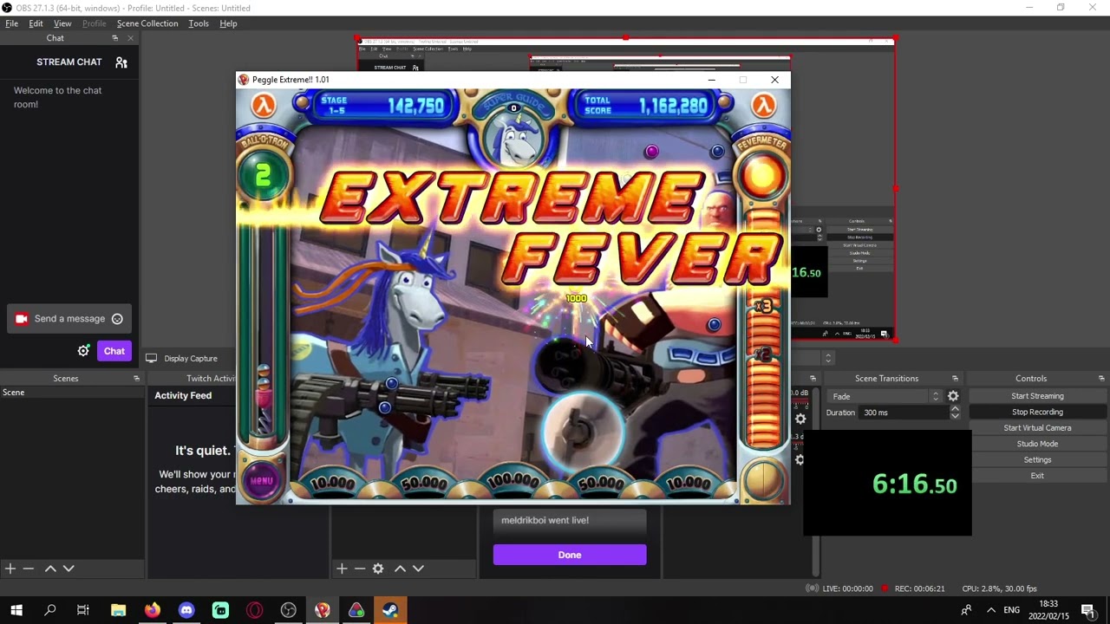Screen dimensions: 1110x624
Task: Show hidden system tray icons
Action: (991, 610)
